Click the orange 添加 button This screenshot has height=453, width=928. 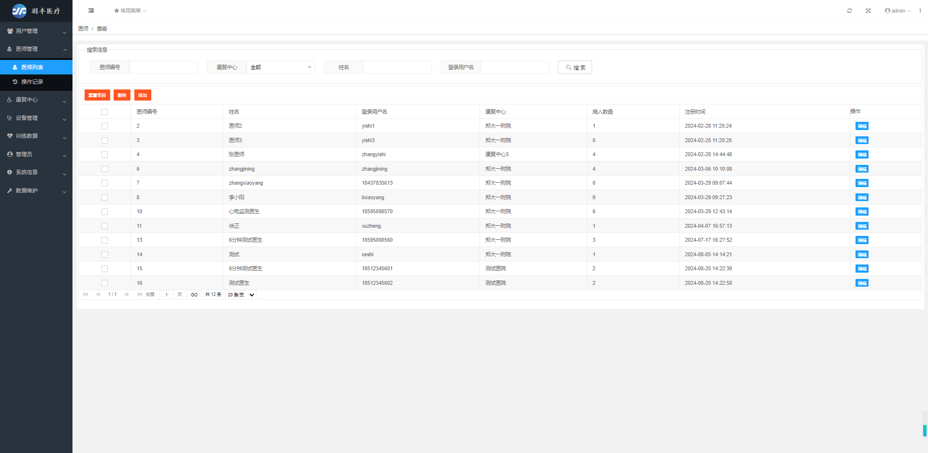(x=143, y=95)
